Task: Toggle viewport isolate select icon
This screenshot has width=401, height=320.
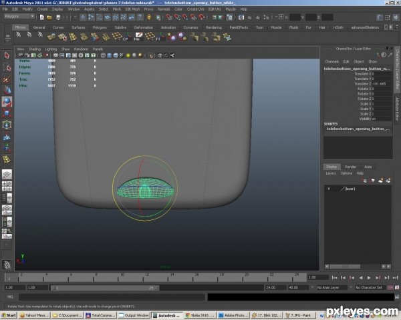Action: coord(150,55)
